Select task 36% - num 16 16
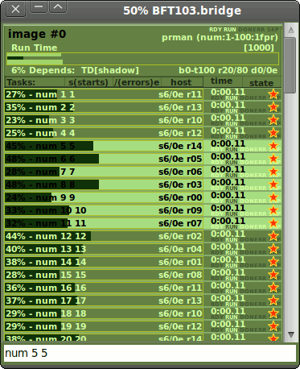The height and width of the screenshot is (369, 300). pyautogui.click(x=104, y=288)
